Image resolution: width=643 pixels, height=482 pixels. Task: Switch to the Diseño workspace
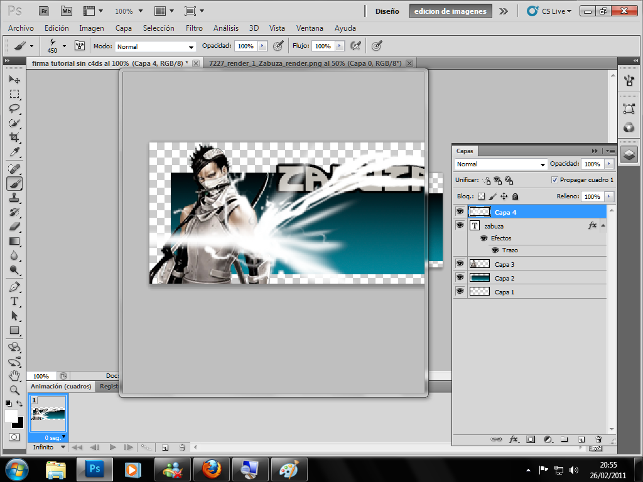point(387,11)
